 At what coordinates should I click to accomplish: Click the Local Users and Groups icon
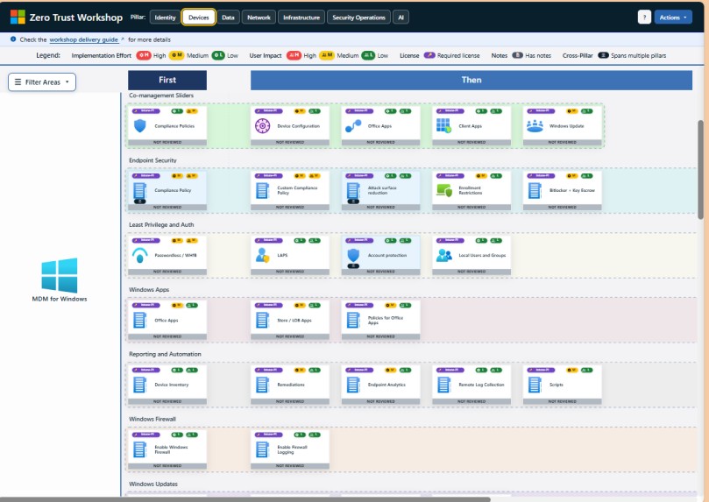coord(443,255)
